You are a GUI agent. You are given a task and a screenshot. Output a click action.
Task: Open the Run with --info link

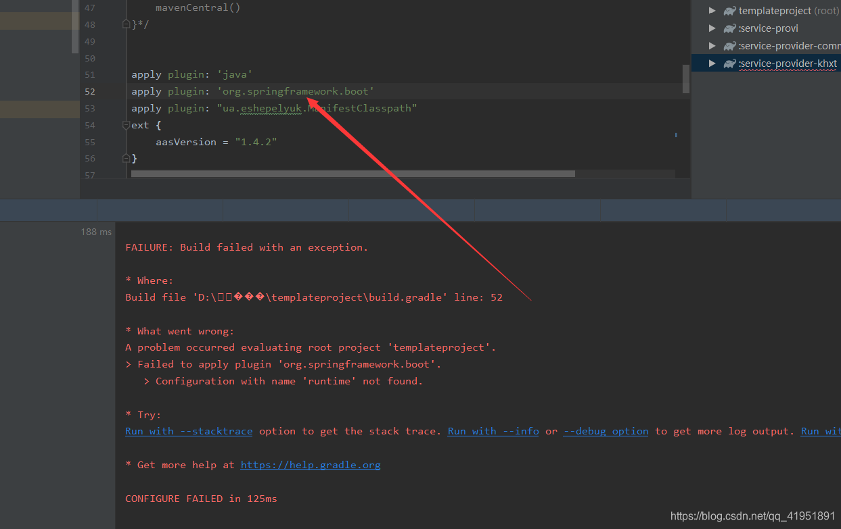coord(493,431)
